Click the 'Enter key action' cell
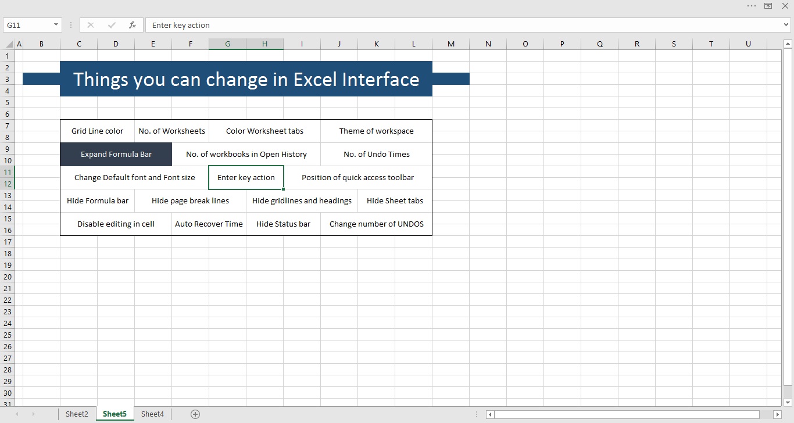 [246, 178]
